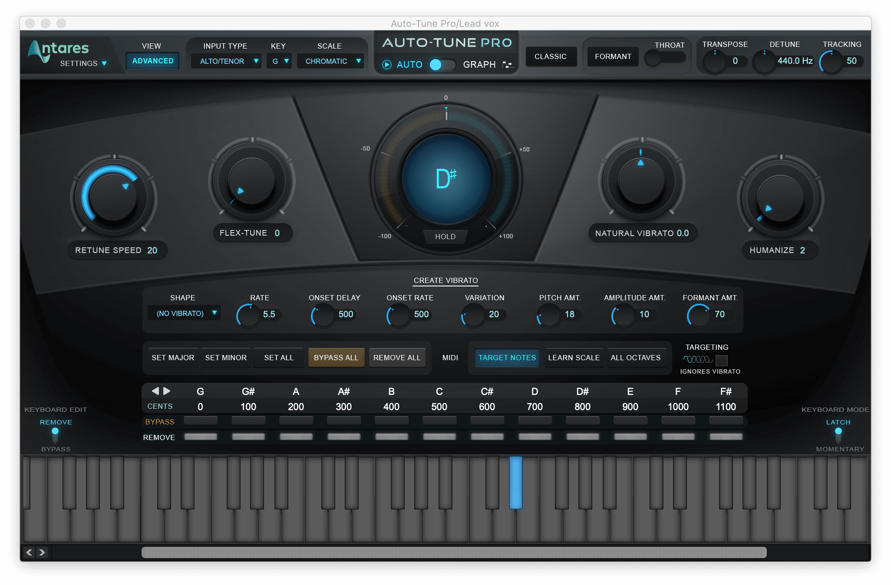This screenshot has width=891, height=585.
Task: Open the Settings dropdown
Action: click(x=83, y=63)
